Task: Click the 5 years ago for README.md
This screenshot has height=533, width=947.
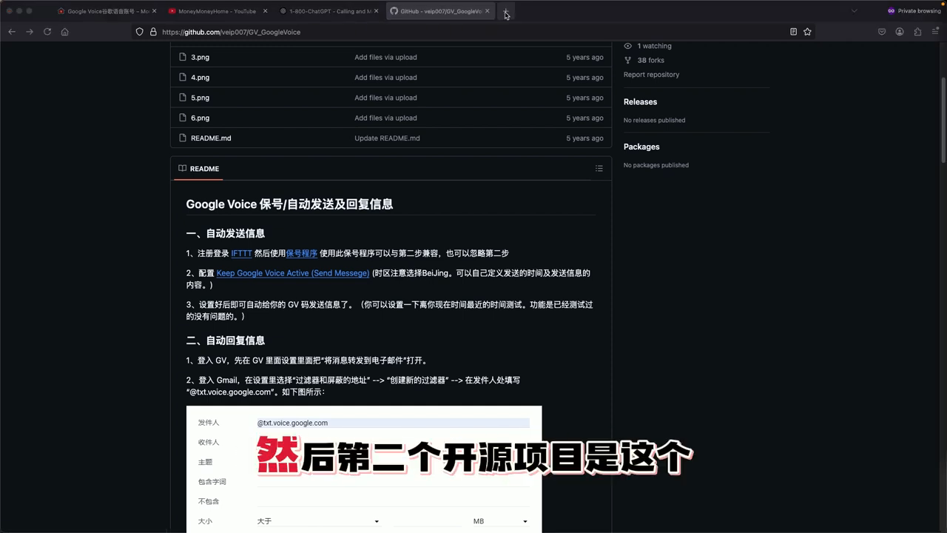Action: 584,138
